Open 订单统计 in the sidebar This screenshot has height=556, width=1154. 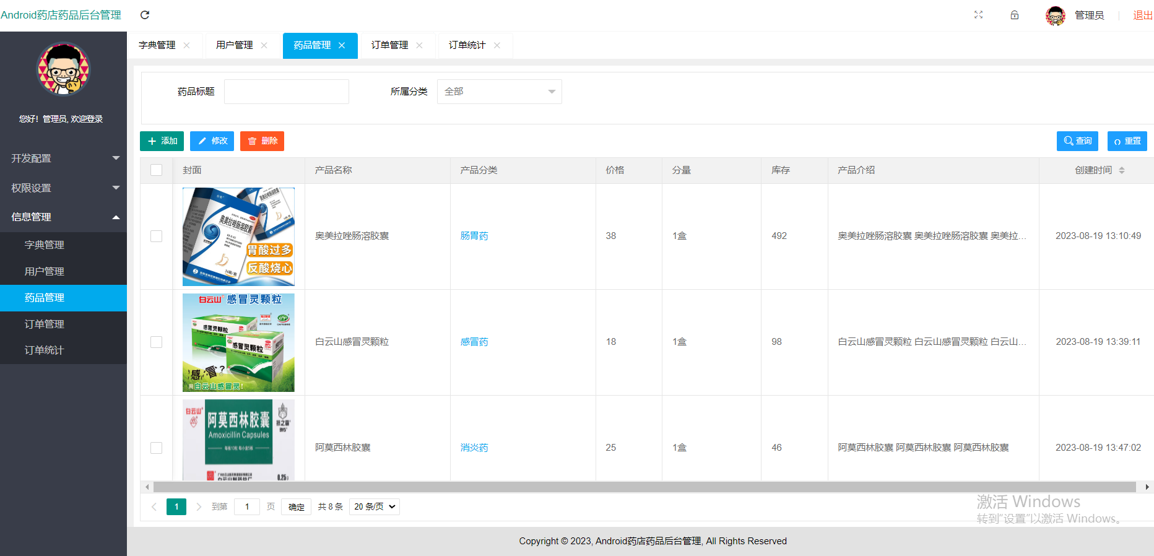tap(63, 350)
